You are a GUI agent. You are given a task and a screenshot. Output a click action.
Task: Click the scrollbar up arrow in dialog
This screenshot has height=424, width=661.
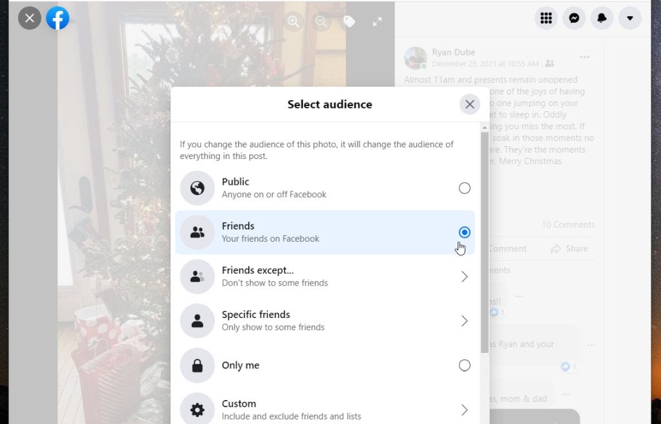click(484, 127)
